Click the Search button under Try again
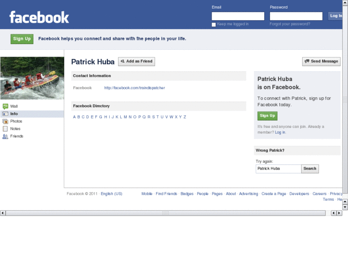 [x=310, y=169]
